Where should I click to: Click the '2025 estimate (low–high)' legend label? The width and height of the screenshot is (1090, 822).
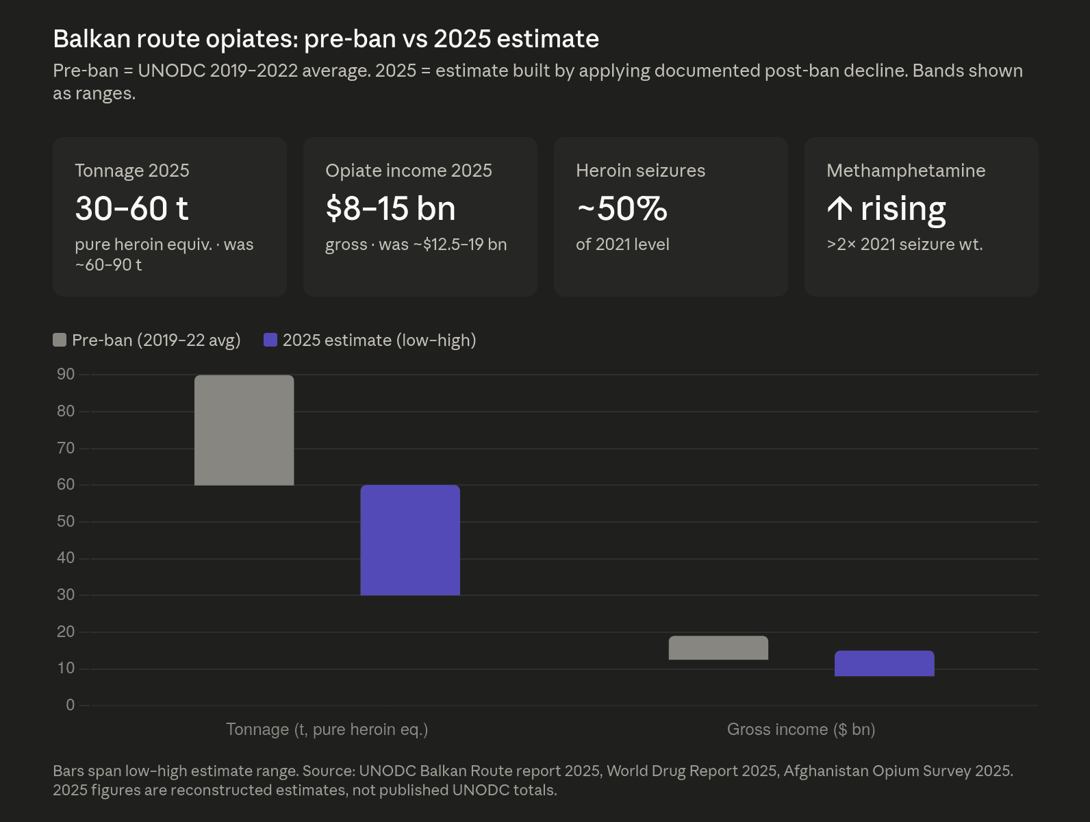379,340
